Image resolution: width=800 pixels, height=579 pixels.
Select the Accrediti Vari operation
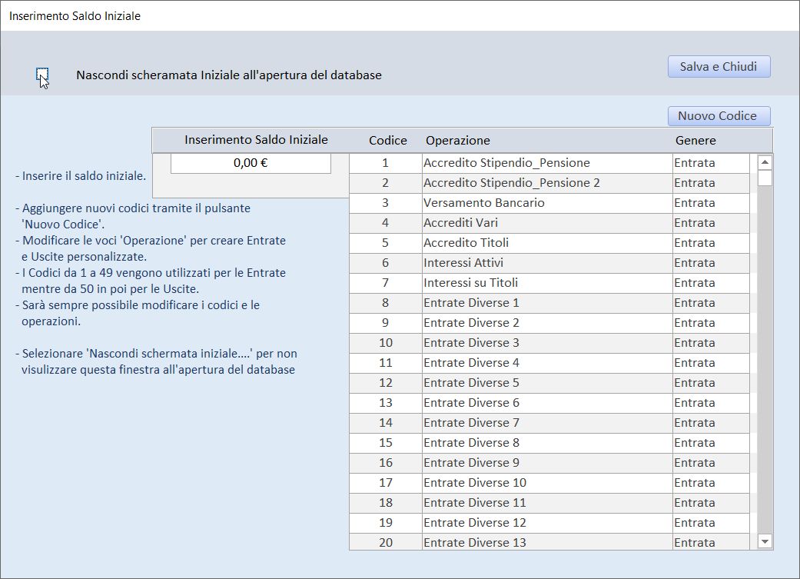(x=547, y=223)
